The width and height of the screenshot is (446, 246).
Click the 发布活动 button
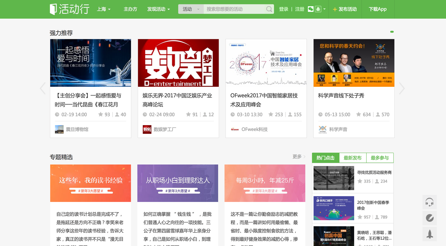point(345,9)
